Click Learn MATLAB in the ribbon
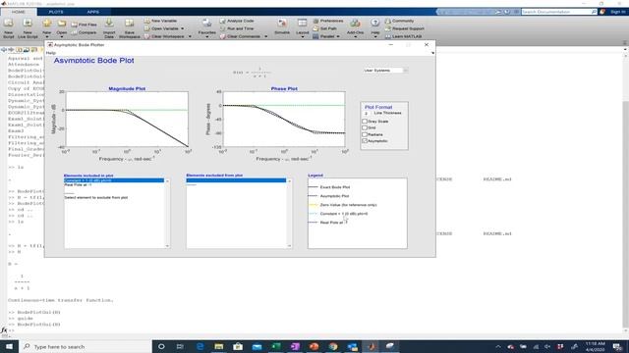The height and width of the screenshot is (353, 629). pos(403,36)
